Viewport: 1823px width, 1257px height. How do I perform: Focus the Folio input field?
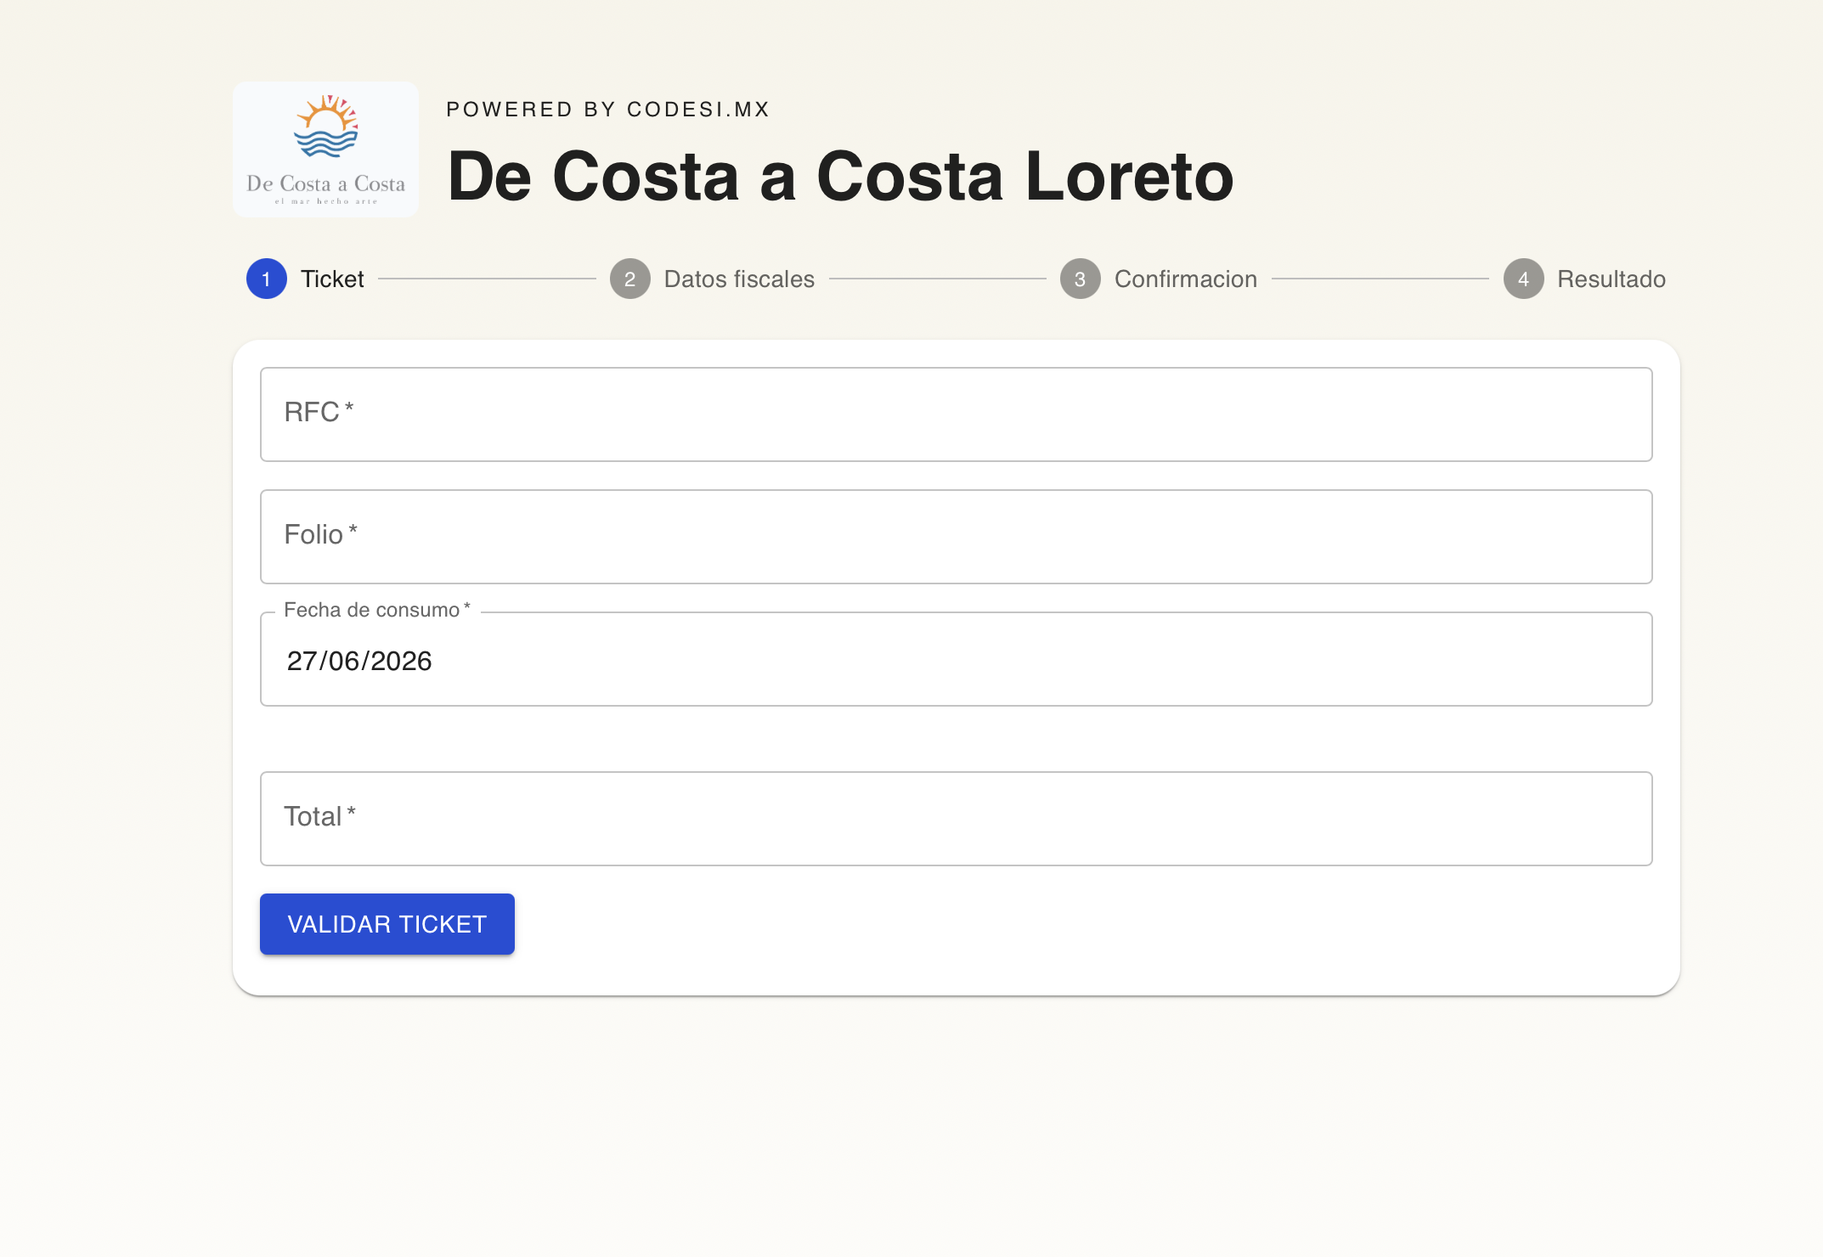957,537
